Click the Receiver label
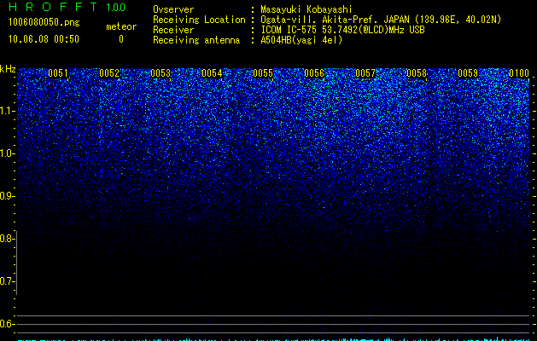The image size is (537, 341). pos(173,30)
